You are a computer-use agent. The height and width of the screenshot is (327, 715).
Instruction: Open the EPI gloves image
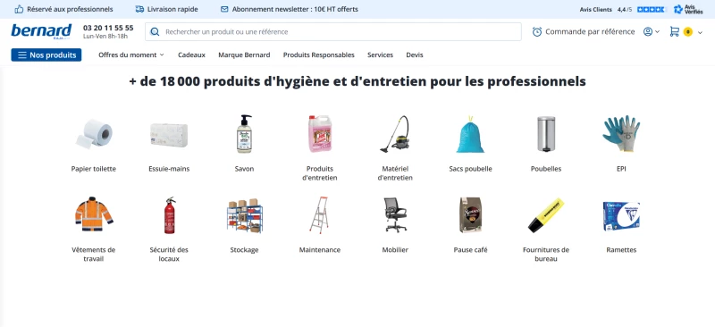[621, 133]
